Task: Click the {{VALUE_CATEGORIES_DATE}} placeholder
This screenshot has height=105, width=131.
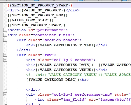Action: (64, 65)
